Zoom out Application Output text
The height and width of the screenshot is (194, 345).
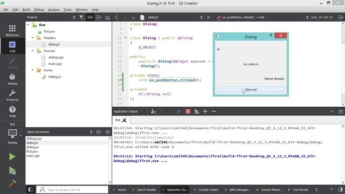tap(213, 112)
